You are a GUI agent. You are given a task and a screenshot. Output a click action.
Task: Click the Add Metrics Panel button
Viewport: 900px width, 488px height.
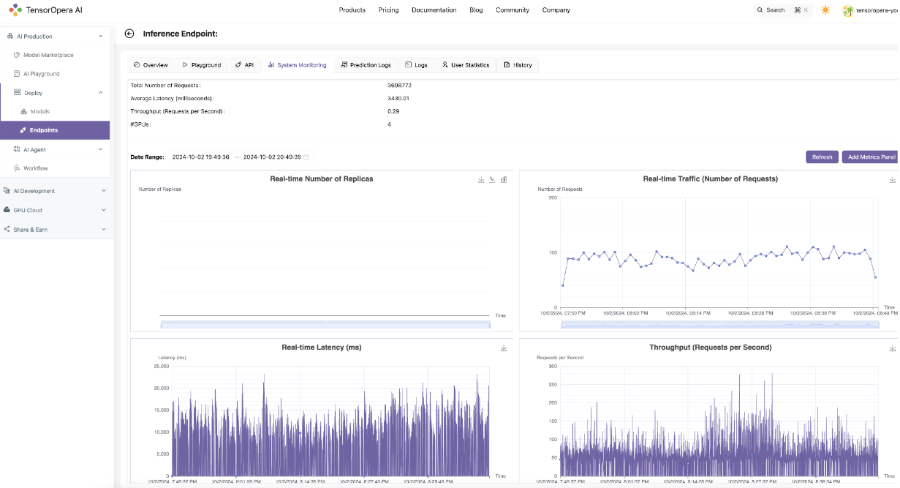click(871, 157)
